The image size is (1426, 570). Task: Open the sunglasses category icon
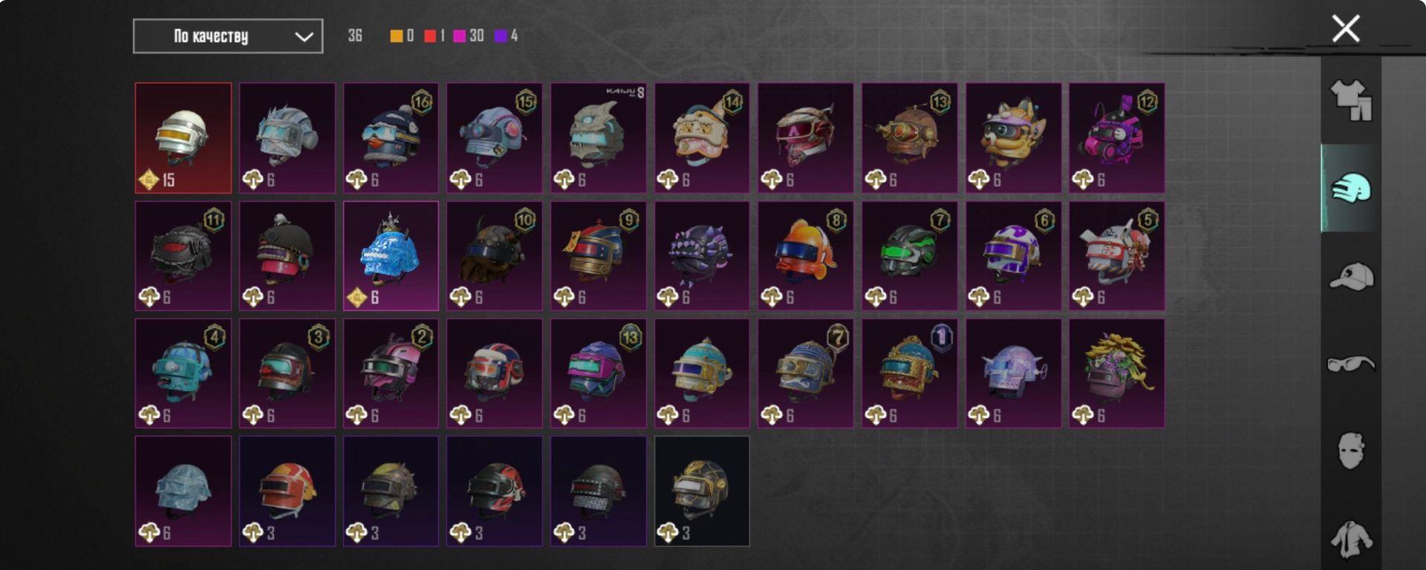[x=1351, y=364]
